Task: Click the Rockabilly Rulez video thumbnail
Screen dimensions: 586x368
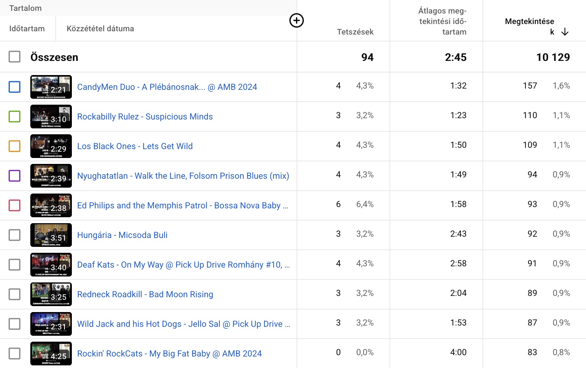Action: pos(51,117)
